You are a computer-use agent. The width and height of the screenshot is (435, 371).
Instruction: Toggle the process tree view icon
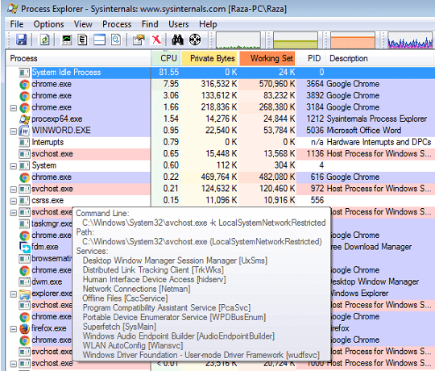[x=82, y=40]
